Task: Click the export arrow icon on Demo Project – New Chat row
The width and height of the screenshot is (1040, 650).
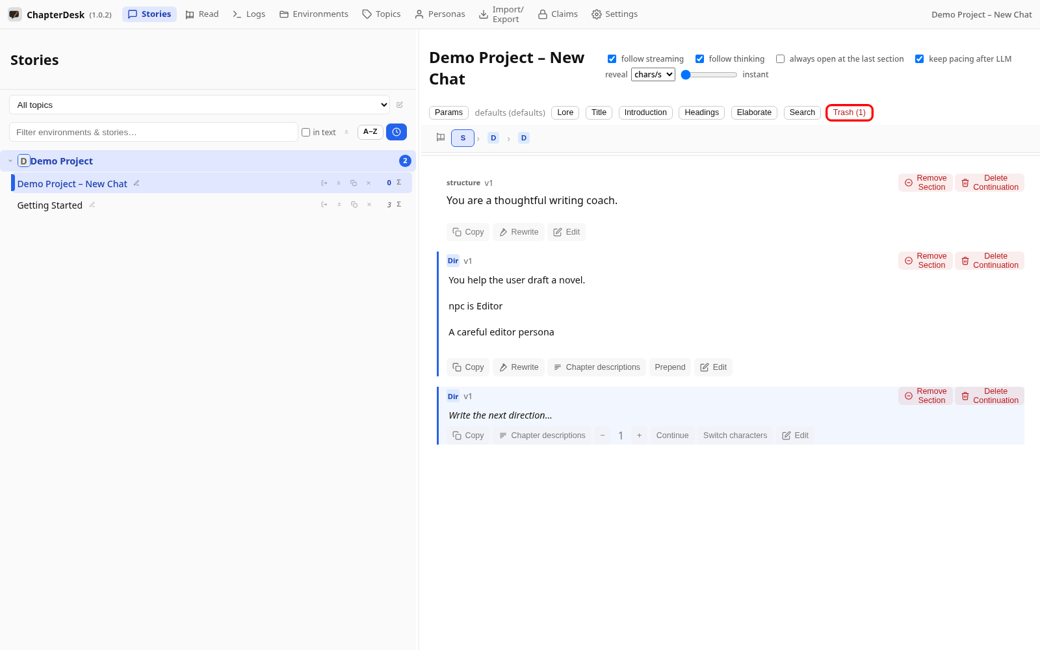Action: [x=324, y=183]
